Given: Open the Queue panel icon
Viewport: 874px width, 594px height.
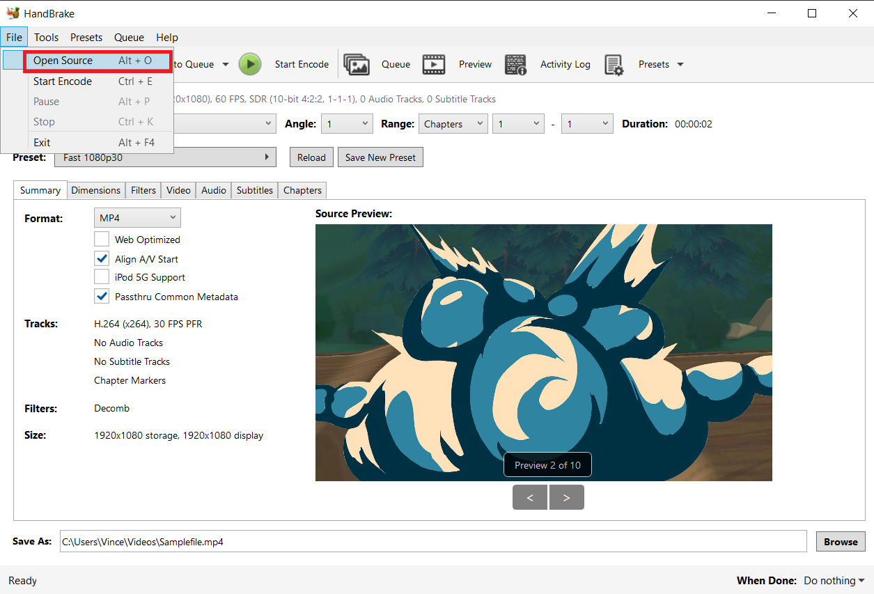Looking at the screenshot, I should coord(357,64).
